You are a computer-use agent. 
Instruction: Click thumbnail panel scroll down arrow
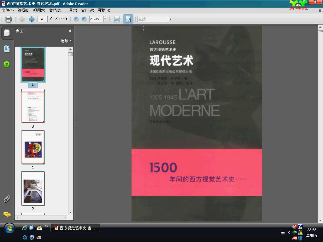(x=70, y=212)
